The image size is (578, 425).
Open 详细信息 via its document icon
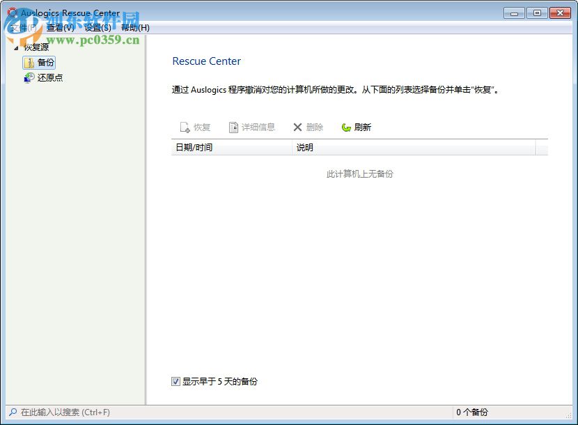point(233,127)
